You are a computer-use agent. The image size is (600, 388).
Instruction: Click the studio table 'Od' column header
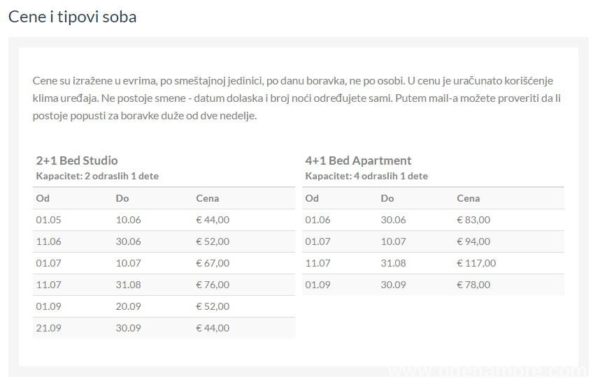pos(43,198)
